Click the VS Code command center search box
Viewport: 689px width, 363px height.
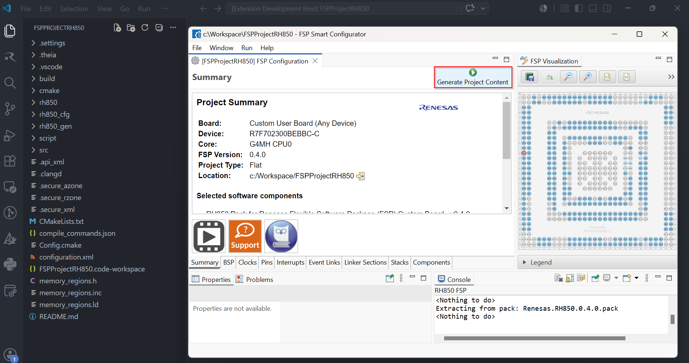click(344, 9)
